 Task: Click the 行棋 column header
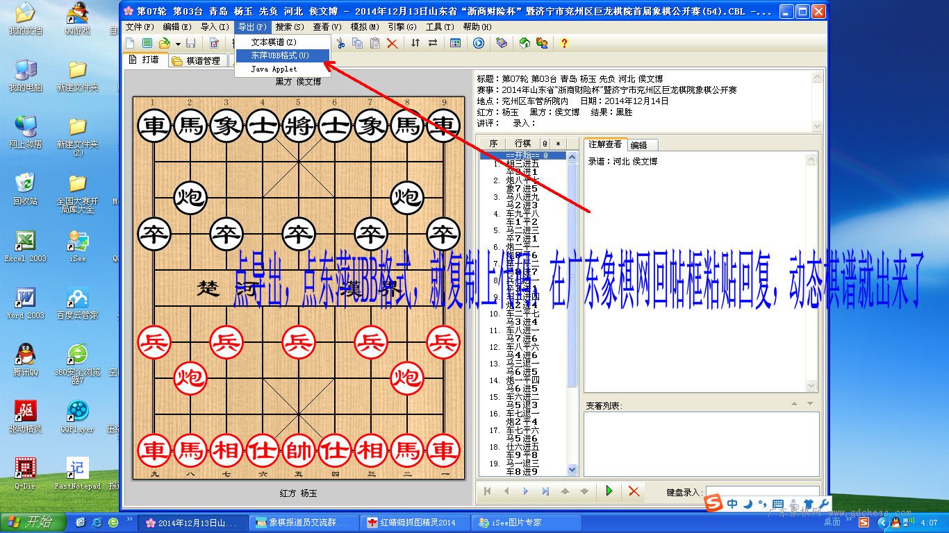pyautogui.click(x=522, y=144)
